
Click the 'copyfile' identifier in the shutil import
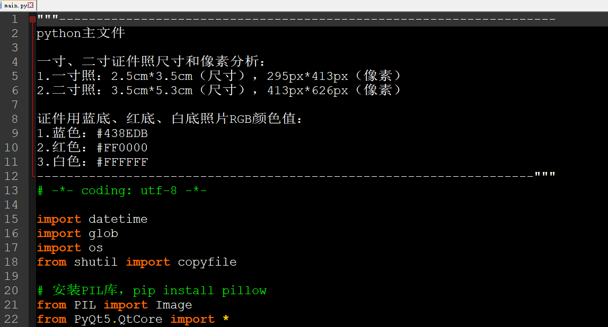pyautogui.click(x=207, y=262)
